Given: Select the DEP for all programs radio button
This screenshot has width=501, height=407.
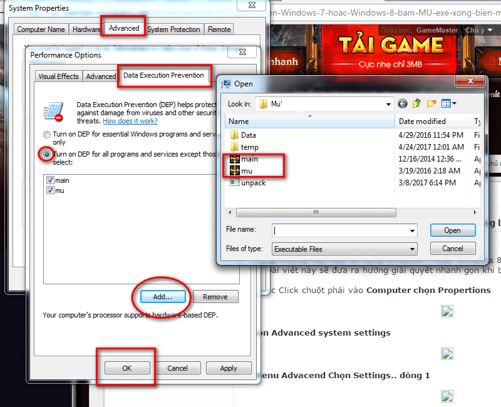Looking at the screenshot, I should click(x=46, y=153).
